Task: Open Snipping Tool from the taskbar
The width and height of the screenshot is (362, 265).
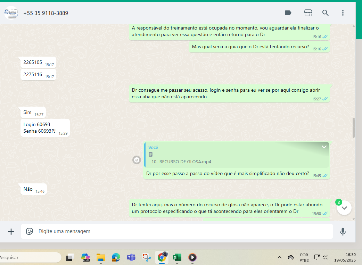Action: point(146,257)
